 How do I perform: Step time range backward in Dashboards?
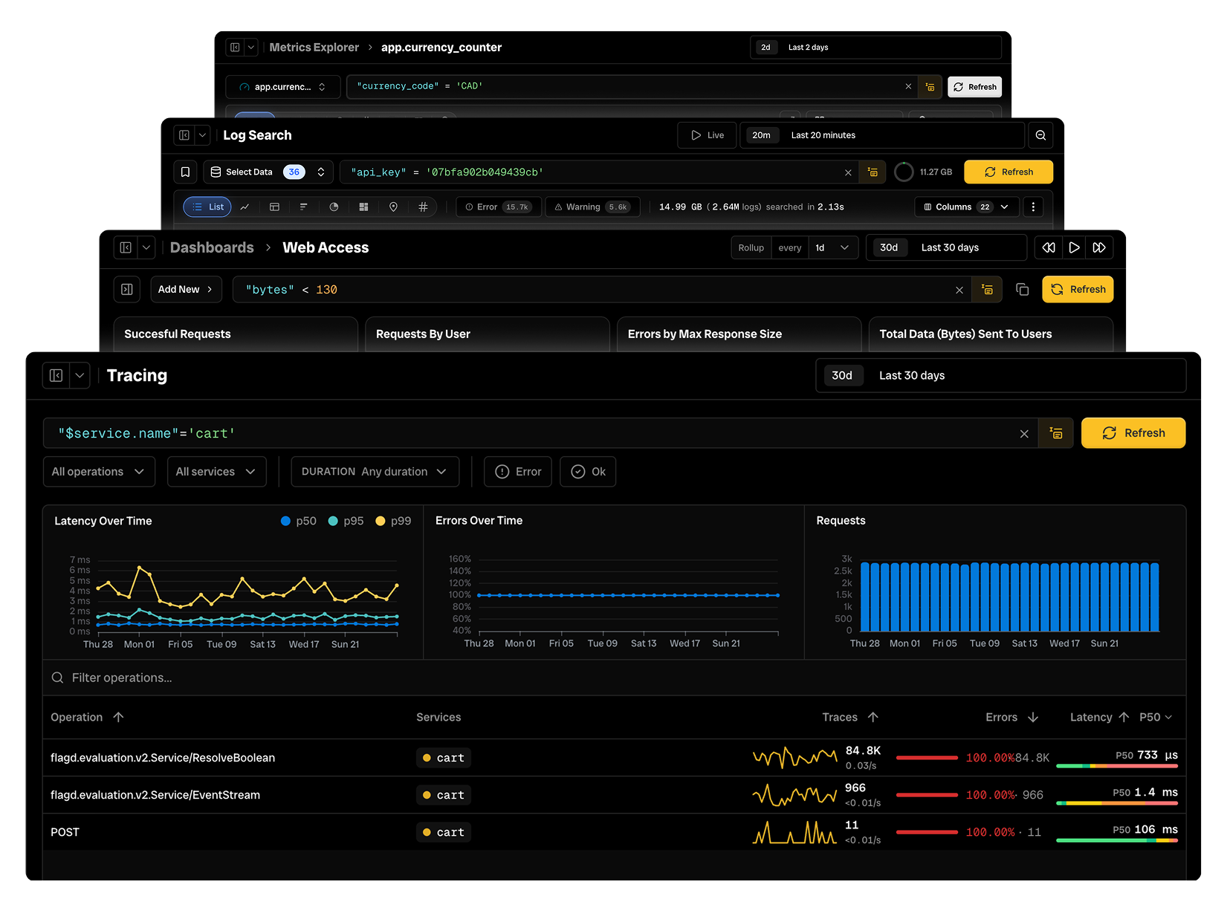click(x=1049, y=247)
